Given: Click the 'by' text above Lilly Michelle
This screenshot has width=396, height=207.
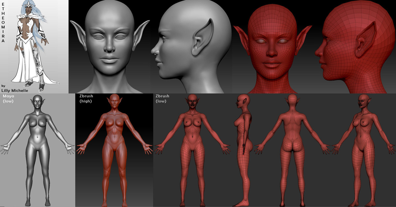Looking at the screenshot, I should [3, 85].
